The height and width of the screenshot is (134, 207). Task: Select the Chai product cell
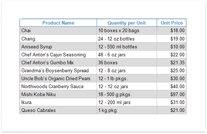[x=58, y=31]
